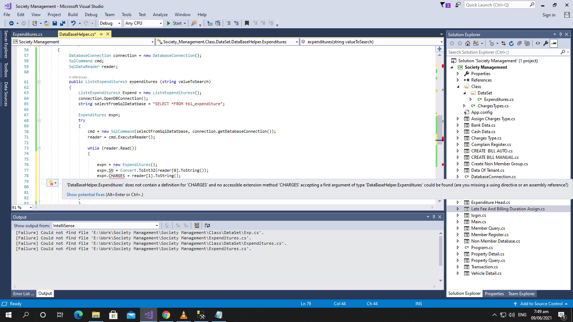Toggle Preview Selected Items button
The height and width of the screenshot is (322, 573).
[554, 43]
